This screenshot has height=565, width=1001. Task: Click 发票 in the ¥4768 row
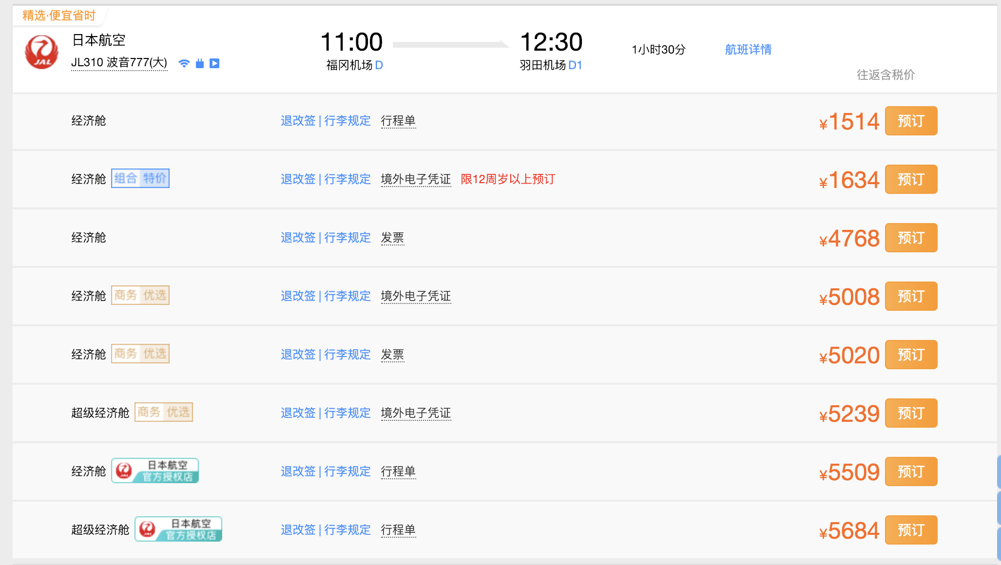point(392,238)
